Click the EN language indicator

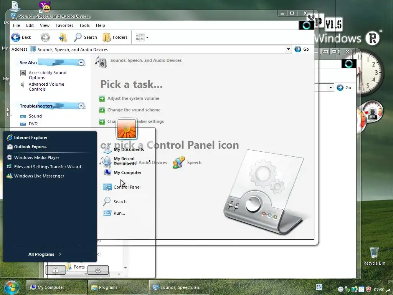click(x=319, y=287)
